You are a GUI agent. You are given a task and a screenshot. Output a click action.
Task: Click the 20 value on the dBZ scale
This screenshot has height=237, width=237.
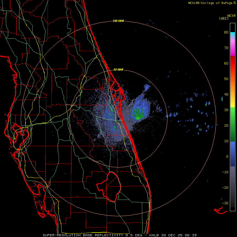coord(226,126)
